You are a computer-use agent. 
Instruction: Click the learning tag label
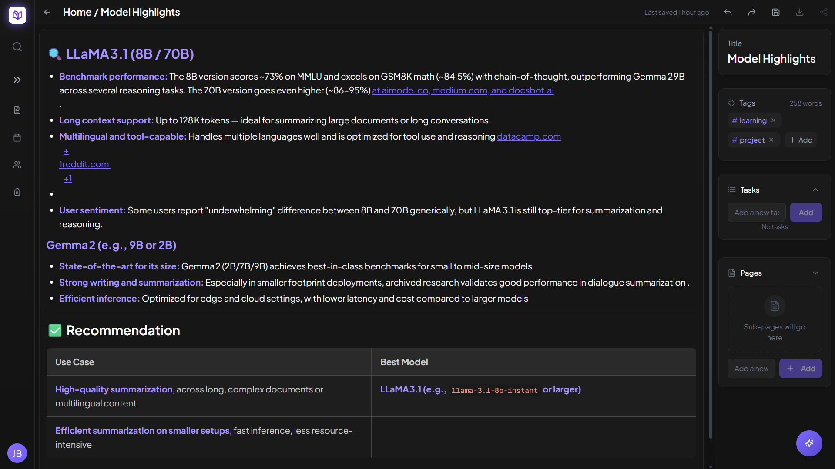pyautogui.click(x=753, y=120)
